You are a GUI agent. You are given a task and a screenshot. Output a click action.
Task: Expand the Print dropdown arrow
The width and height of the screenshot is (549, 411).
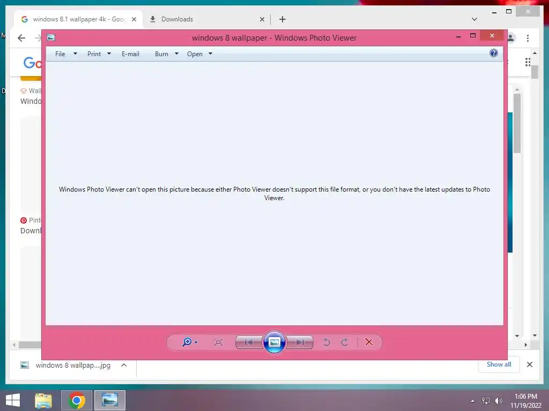[x=109, y=54]
